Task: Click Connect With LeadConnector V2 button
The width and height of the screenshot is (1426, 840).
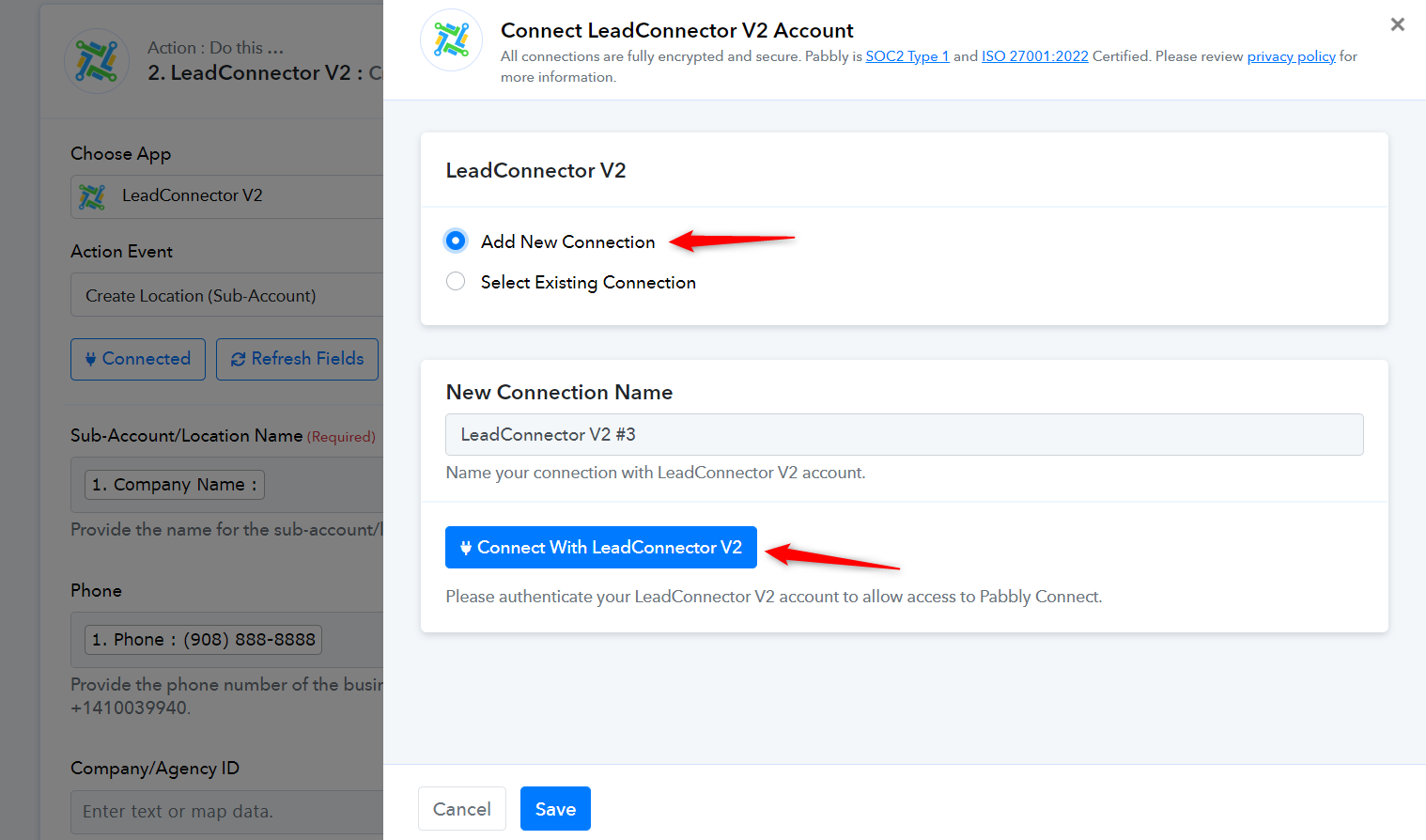Action: click(601, 548)
